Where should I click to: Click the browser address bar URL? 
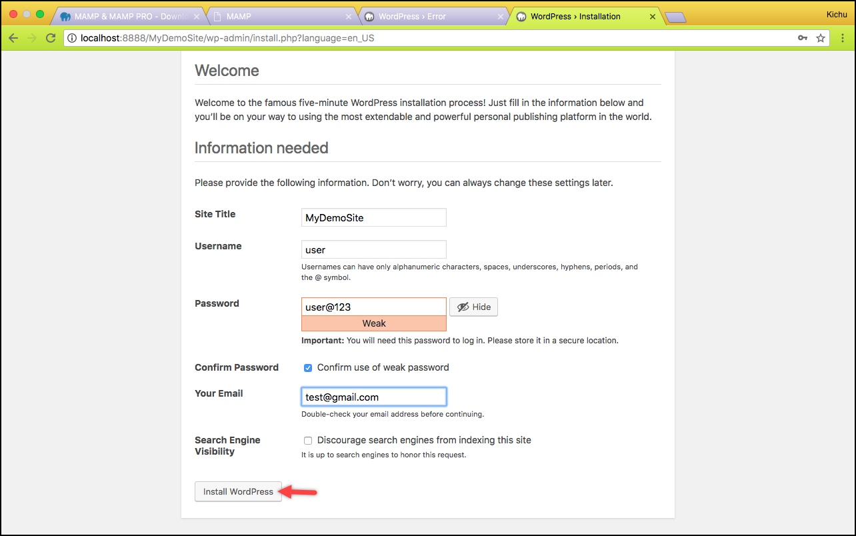[227, 38]
